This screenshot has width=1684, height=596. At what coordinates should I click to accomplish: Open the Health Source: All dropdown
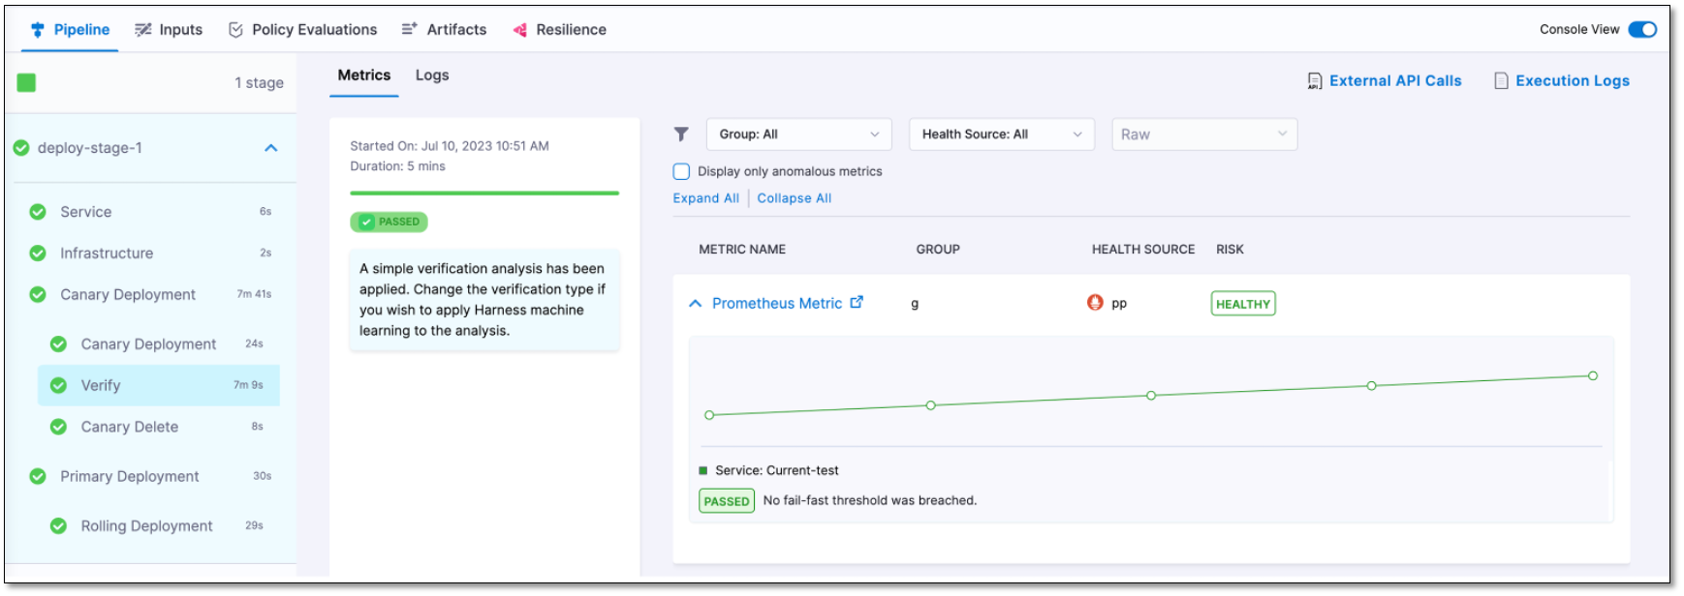click(1001, 134)
